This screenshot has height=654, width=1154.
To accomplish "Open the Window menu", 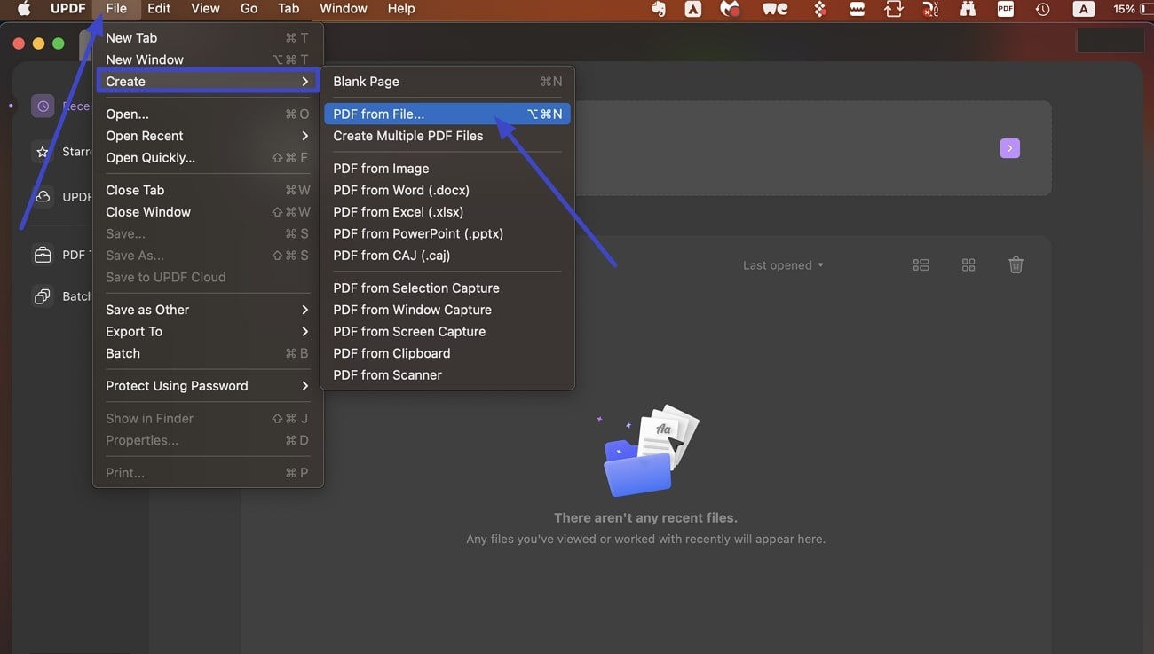I will 343,8.
